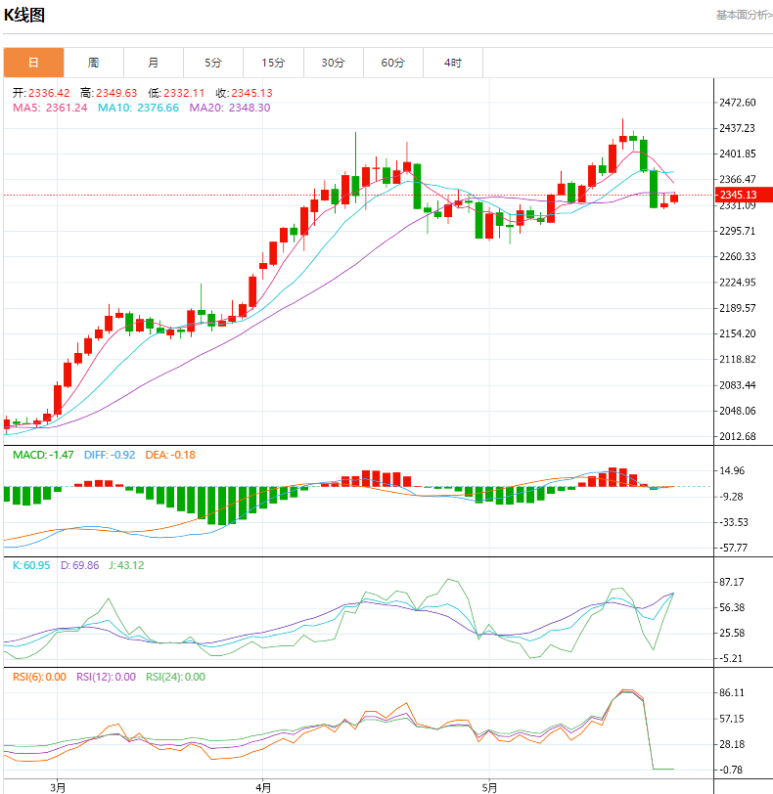Click the 2401.85 price axis label
This screenshot has height=794, width=773.
738,154
